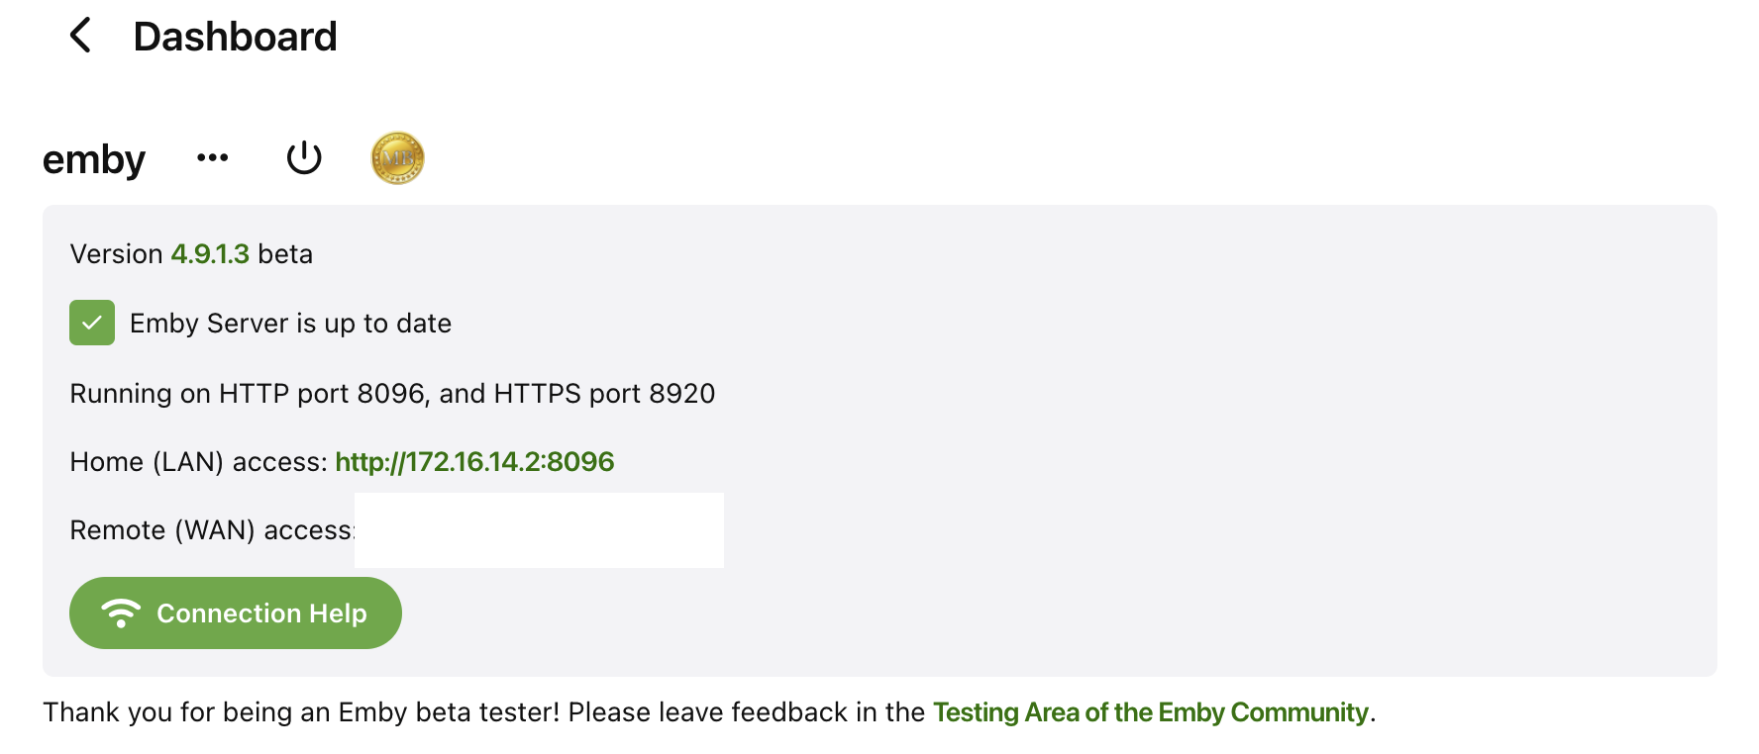Click the "Home (LAN) access" label
Screen dimensions: 1759x754
tap(197, 462)
